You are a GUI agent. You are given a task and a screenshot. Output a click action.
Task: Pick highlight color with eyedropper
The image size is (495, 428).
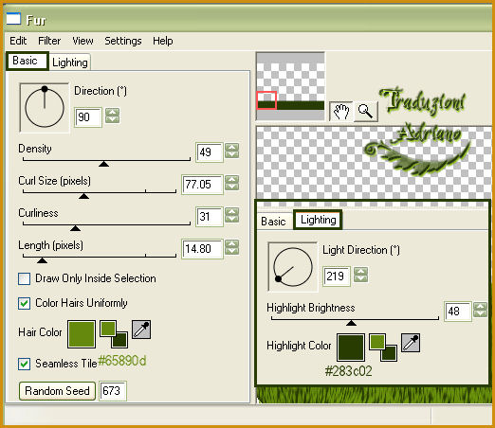tap(411, 343)
